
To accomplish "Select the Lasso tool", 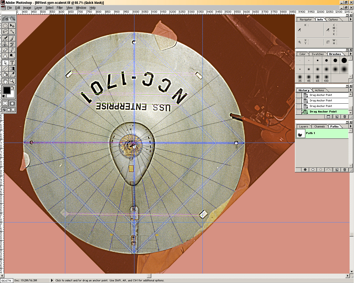I will pos(5,32).
